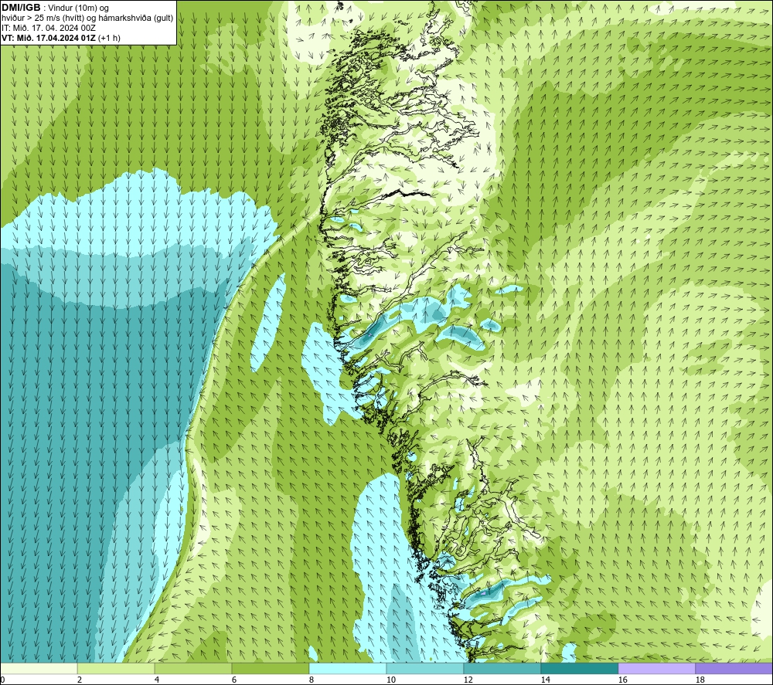
Task: Pick the medium green 4–6 m/s swatch
Action: point(192,668)
